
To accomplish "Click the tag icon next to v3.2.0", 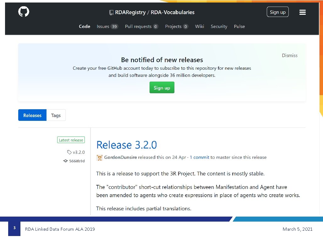I will point(69,152).
